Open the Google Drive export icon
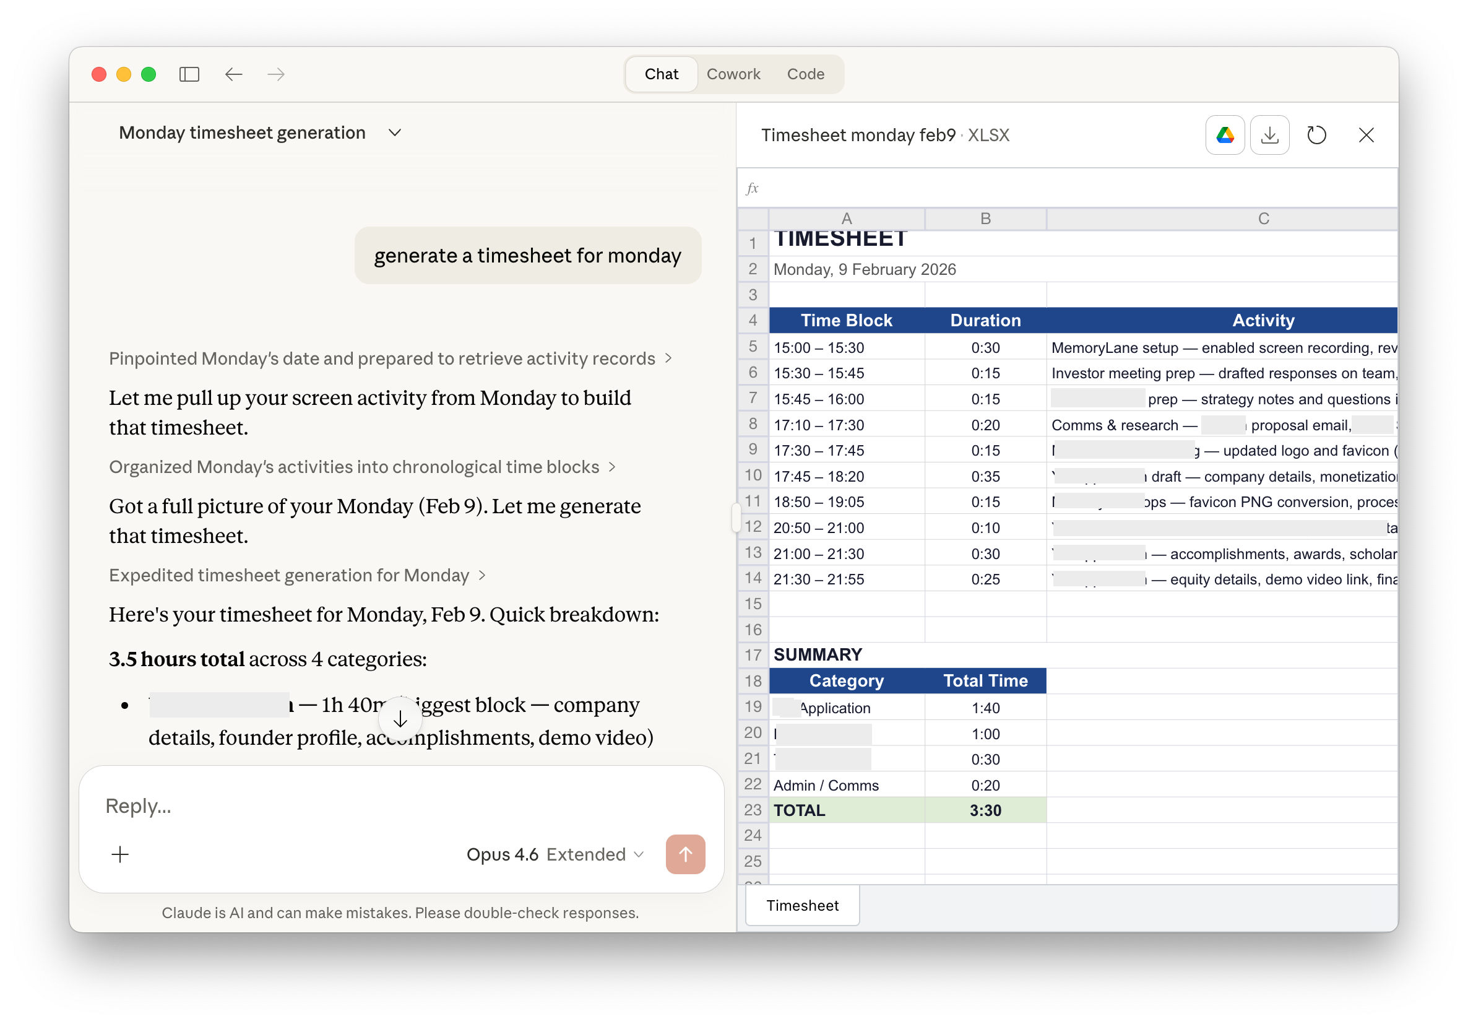Viewport: 1468px width, 1024px height. (1224, 135)
